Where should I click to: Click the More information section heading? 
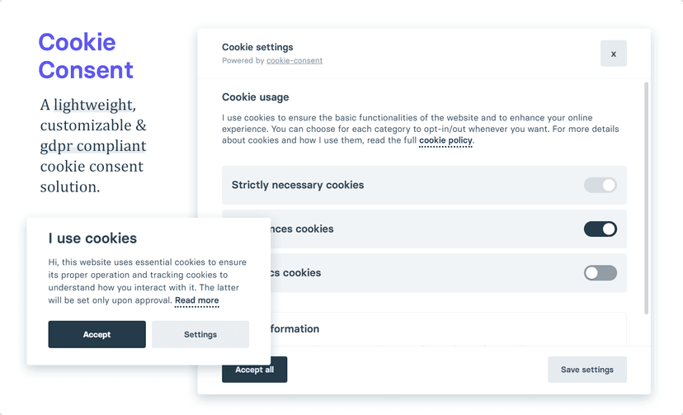pos(295,329)
